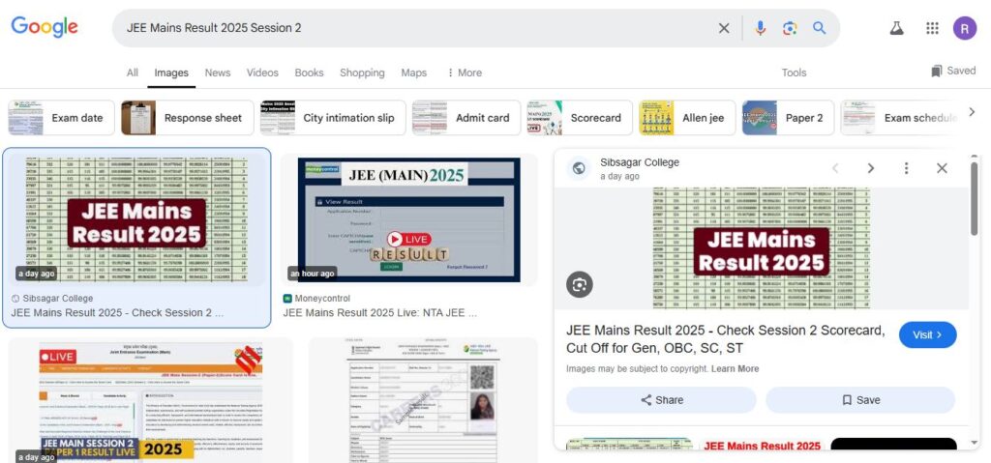Open the Tools filter options
991x463 pixels.
tap(794, 72)
